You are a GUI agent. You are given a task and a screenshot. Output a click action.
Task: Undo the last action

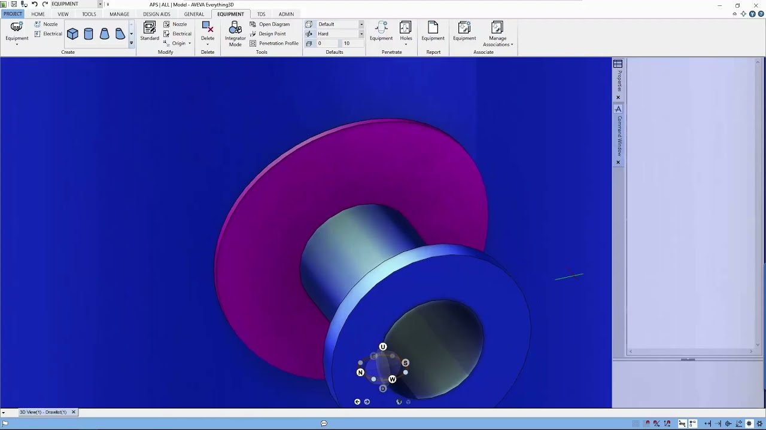coord(34,4)
